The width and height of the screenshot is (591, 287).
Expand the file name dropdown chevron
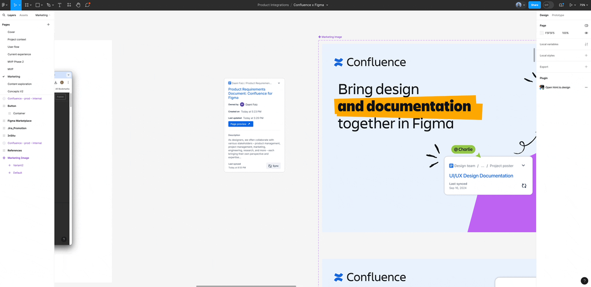point(327,5)
